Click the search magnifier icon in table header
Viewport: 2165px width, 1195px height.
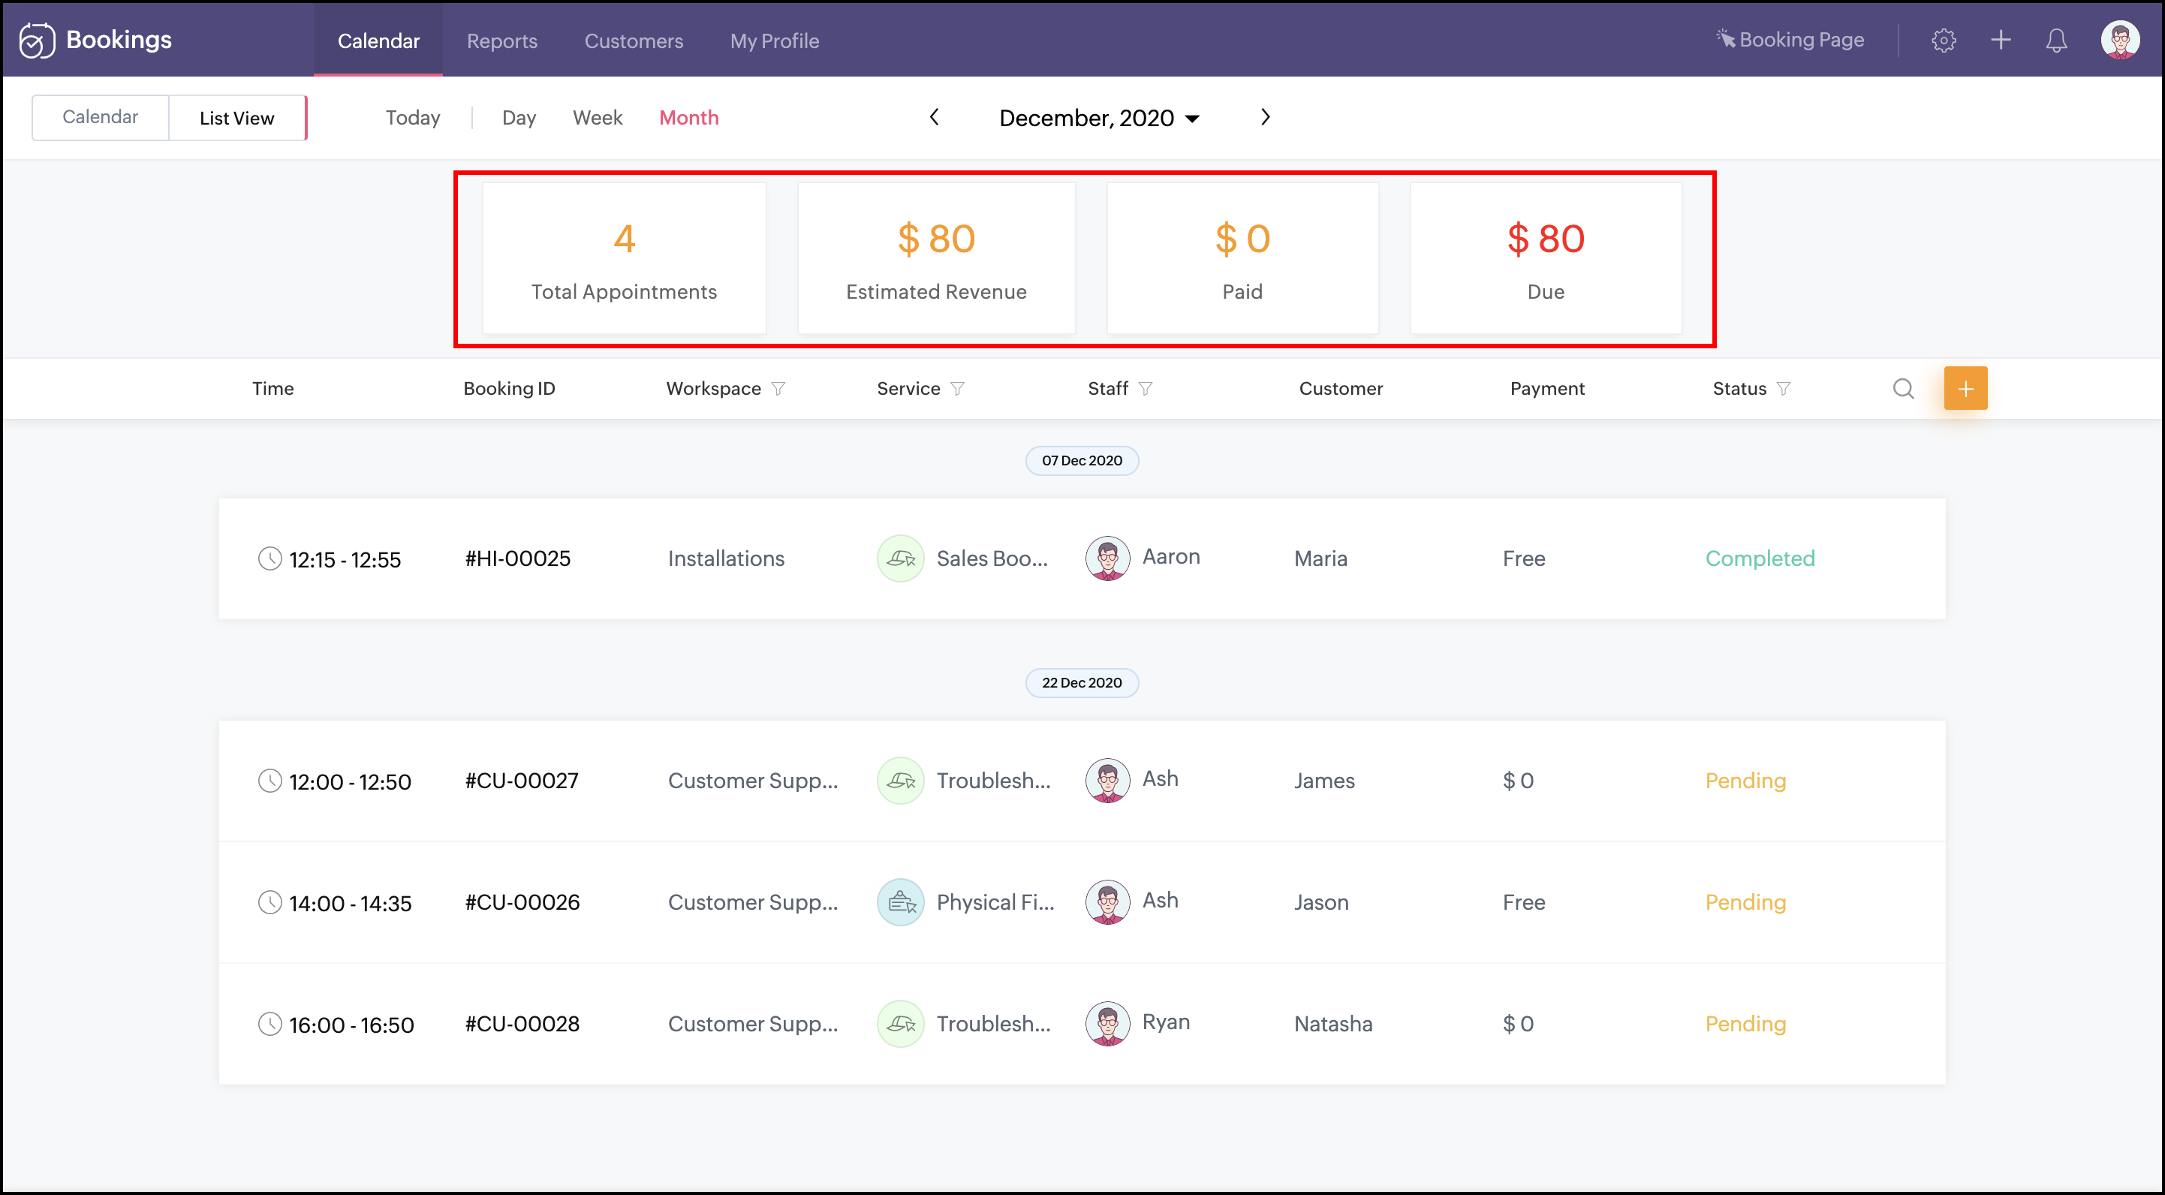tap(1903, 388)
